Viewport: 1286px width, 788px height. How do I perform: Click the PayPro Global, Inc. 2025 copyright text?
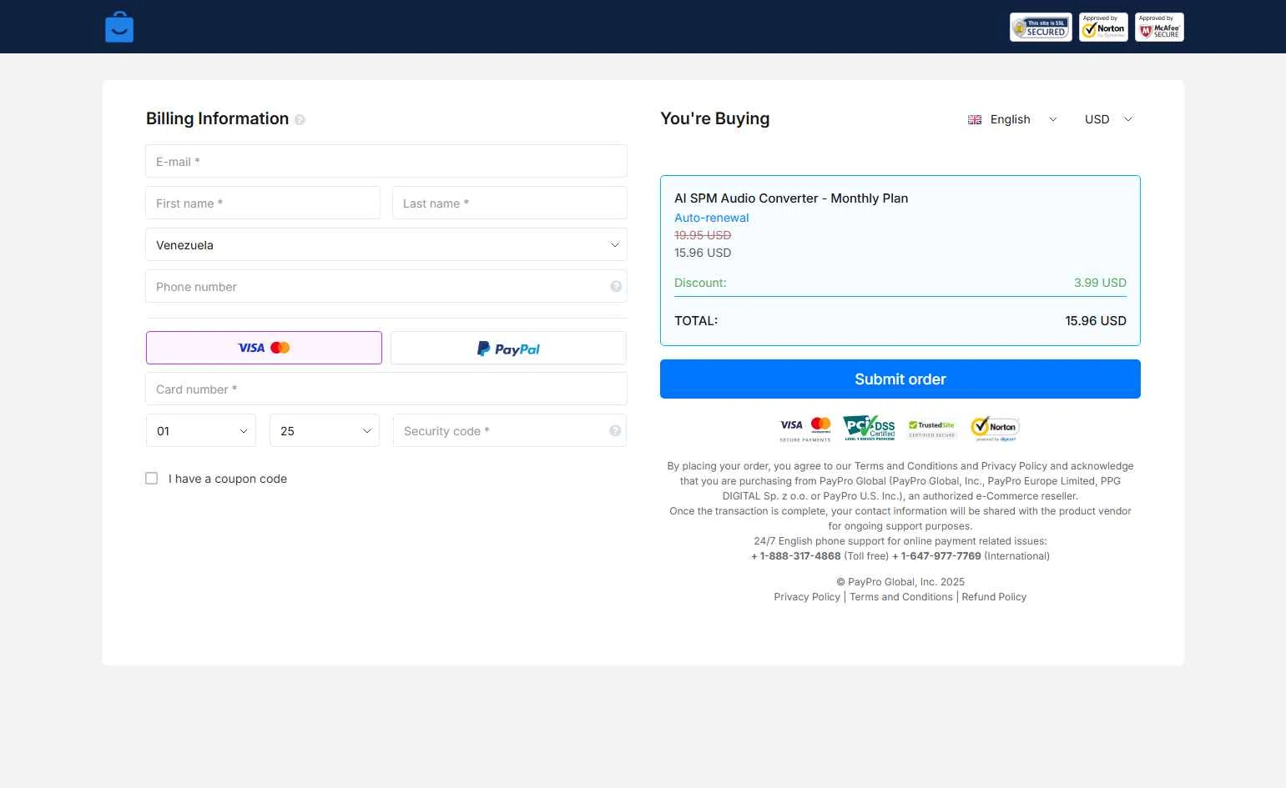click(900, 582)
